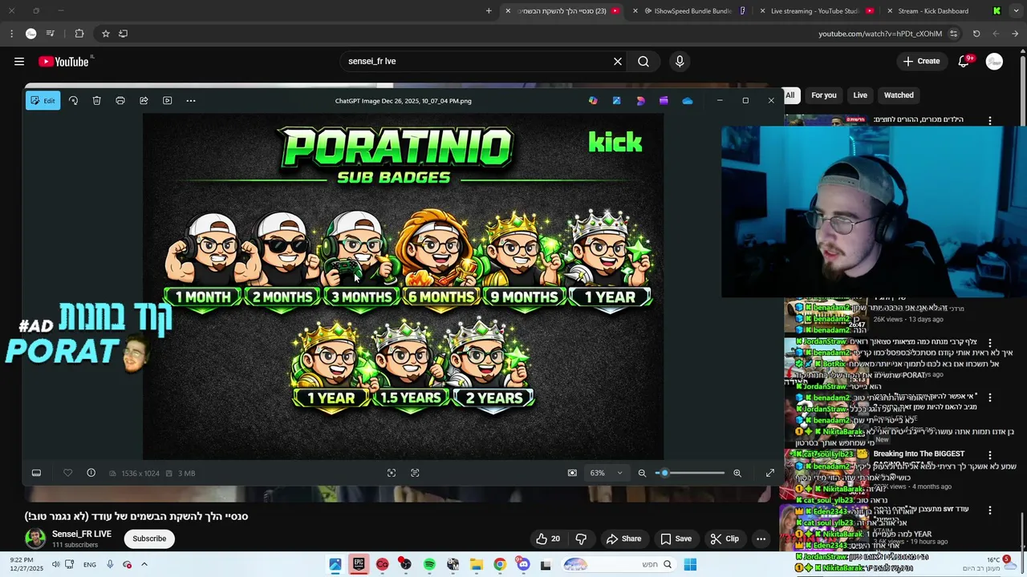Subscribe to Sensei_FR LIVE channel
The width and height of the screenshot is (1027, 577).
click(149, 539)
